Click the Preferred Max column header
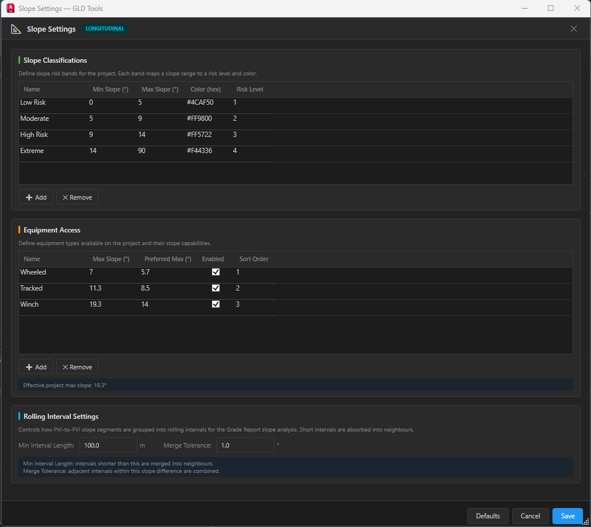 (167, 259)
